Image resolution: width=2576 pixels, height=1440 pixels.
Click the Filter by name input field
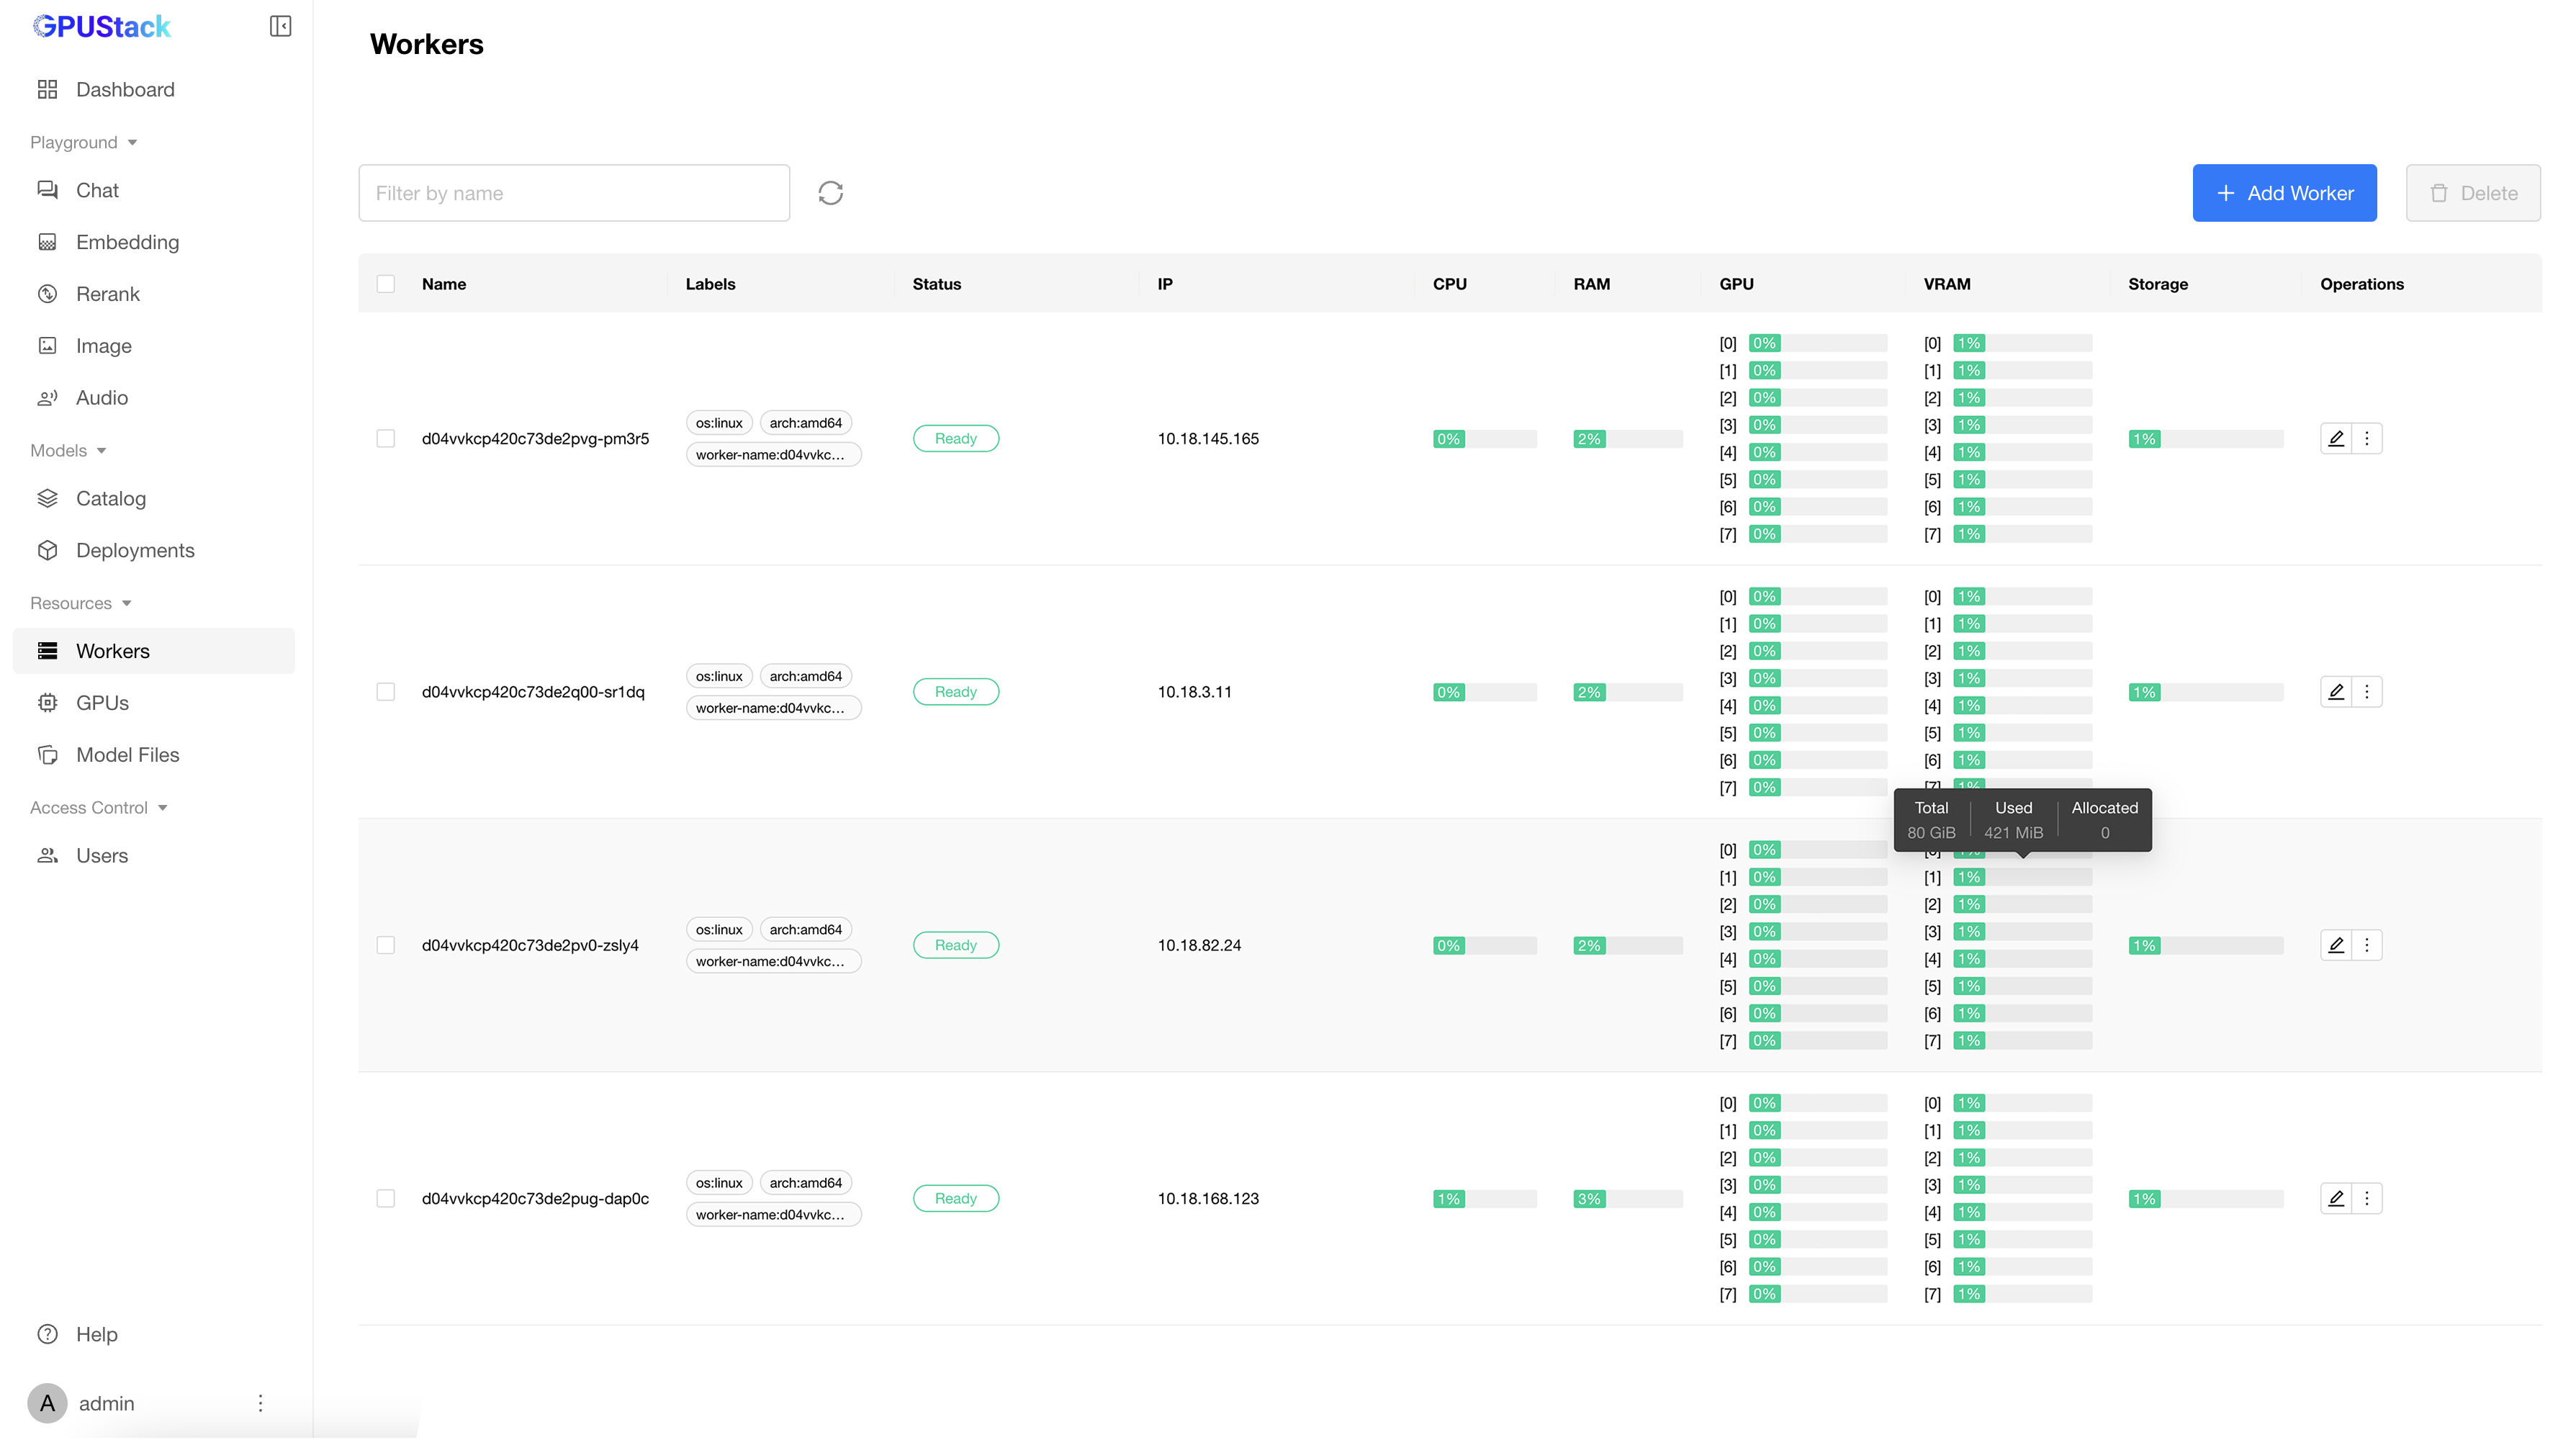coord(574,193)
